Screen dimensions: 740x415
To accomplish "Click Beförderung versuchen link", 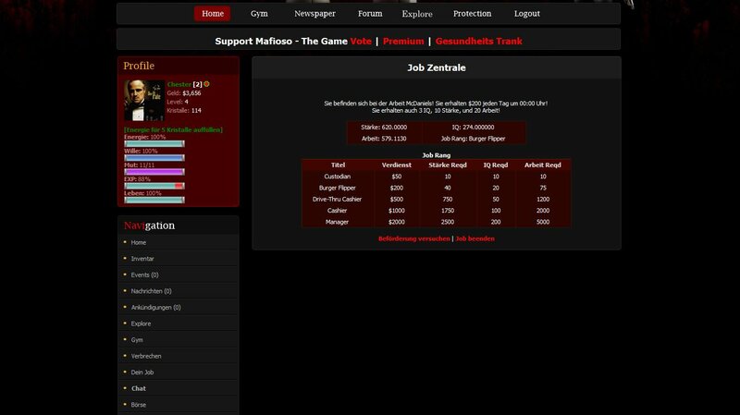I will click(x=413, y=238).
